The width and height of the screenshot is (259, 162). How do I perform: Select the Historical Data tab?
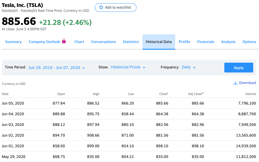(159, 42)
